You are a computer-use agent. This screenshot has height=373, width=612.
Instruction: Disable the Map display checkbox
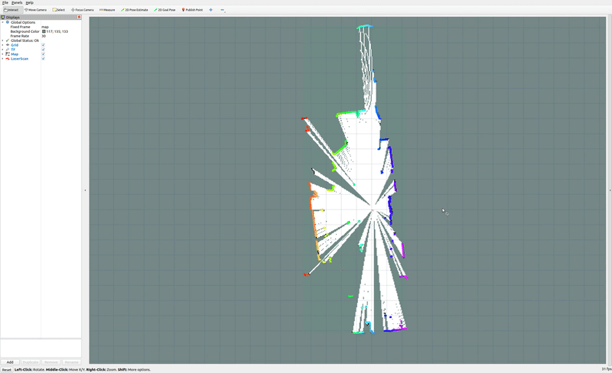tap(44, 54)
